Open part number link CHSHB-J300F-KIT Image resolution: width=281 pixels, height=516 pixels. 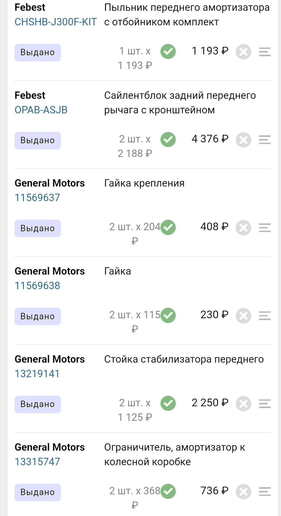[56, 22]
